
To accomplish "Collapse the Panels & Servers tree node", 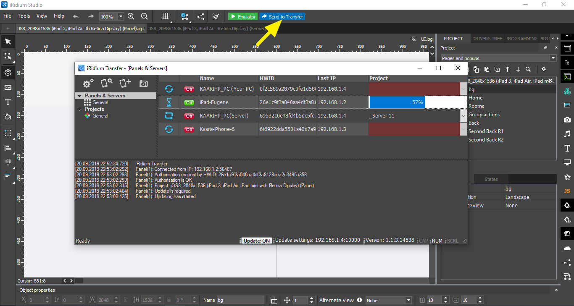I will click(x=79, y=96).
